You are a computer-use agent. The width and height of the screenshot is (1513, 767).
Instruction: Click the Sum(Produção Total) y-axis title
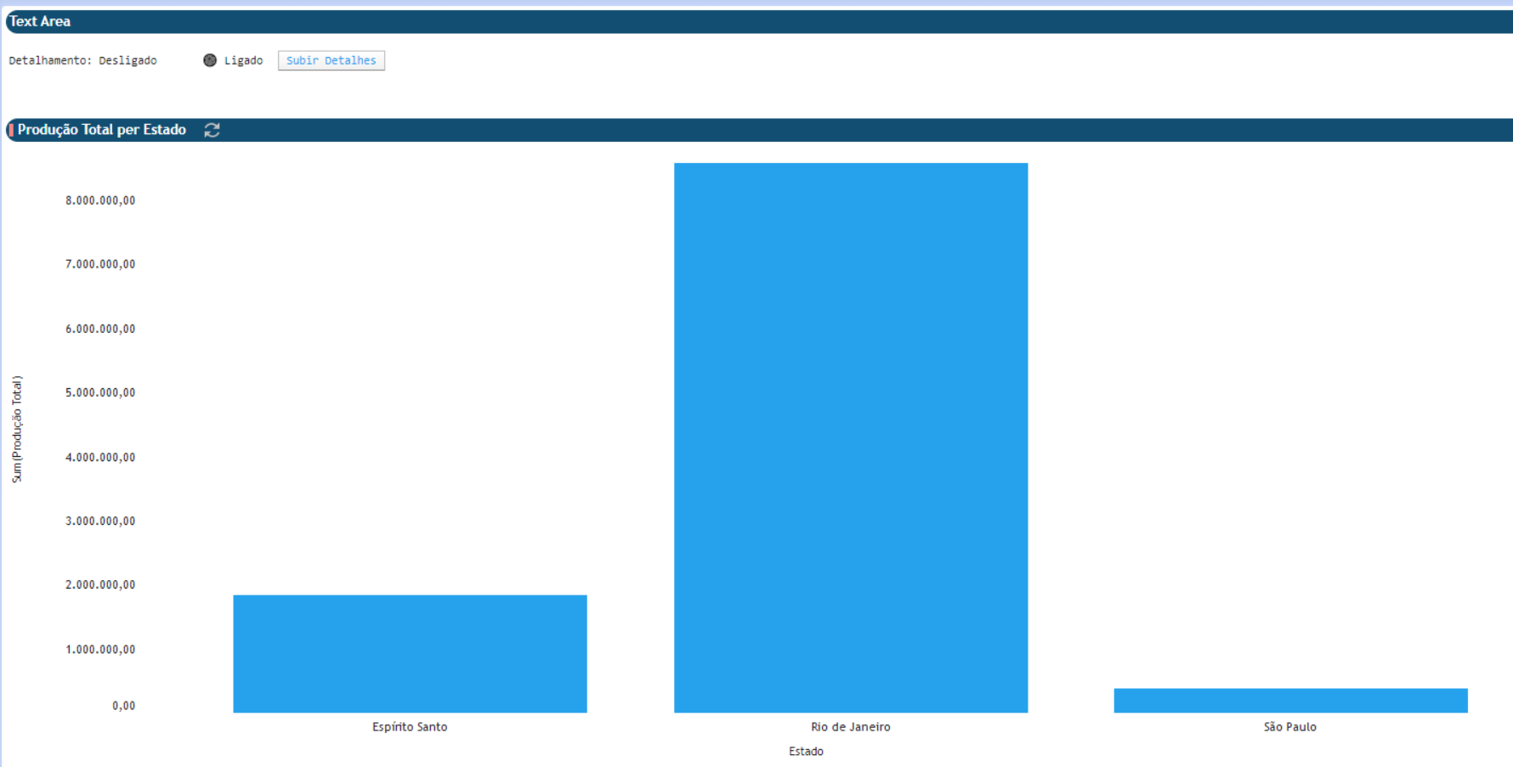(17, 429)
